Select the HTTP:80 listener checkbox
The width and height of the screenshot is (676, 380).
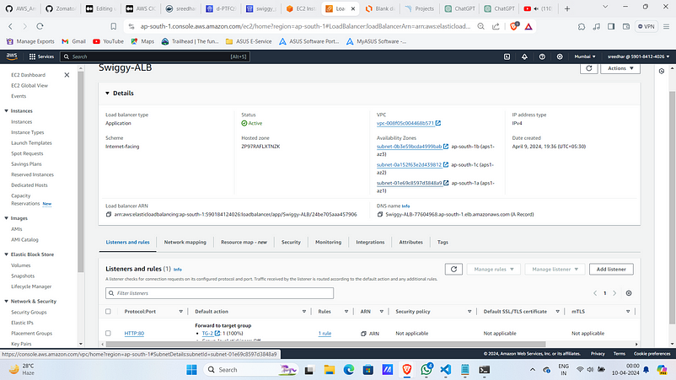[x=108, y=334]
